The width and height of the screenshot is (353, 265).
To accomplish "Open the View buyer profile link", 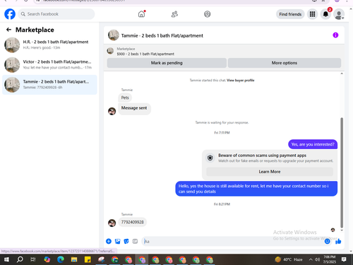I will (240, 81).
